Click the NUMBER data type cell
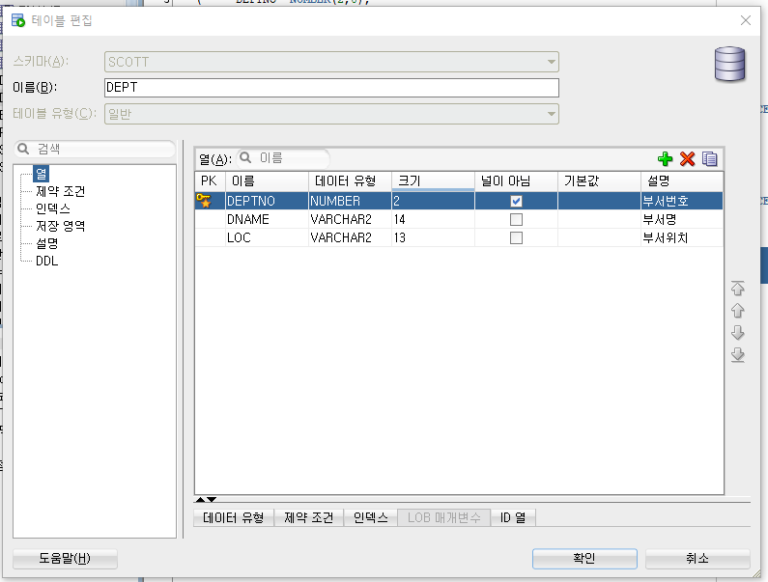768x582 pixels. pos(350,201)
